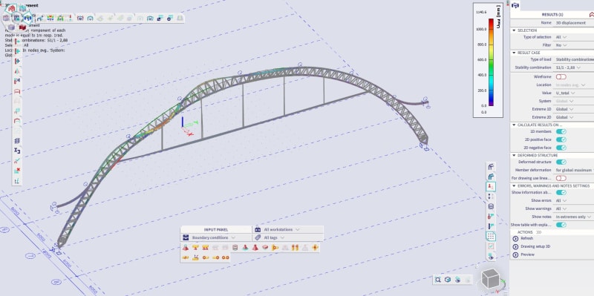
Task: Click the red house icon in the process hexagon
Action: point(12,8)
